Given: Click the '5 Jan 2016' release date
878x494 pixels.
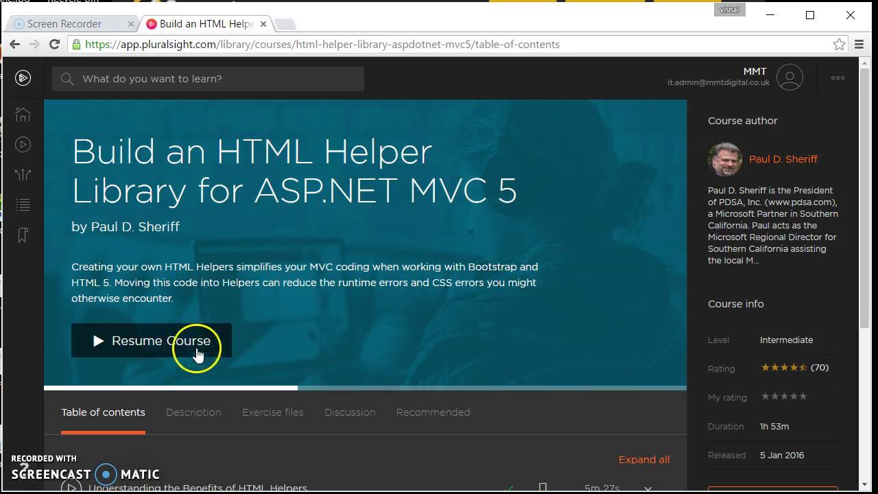Looking at the screenshot, I should [782, 455].
